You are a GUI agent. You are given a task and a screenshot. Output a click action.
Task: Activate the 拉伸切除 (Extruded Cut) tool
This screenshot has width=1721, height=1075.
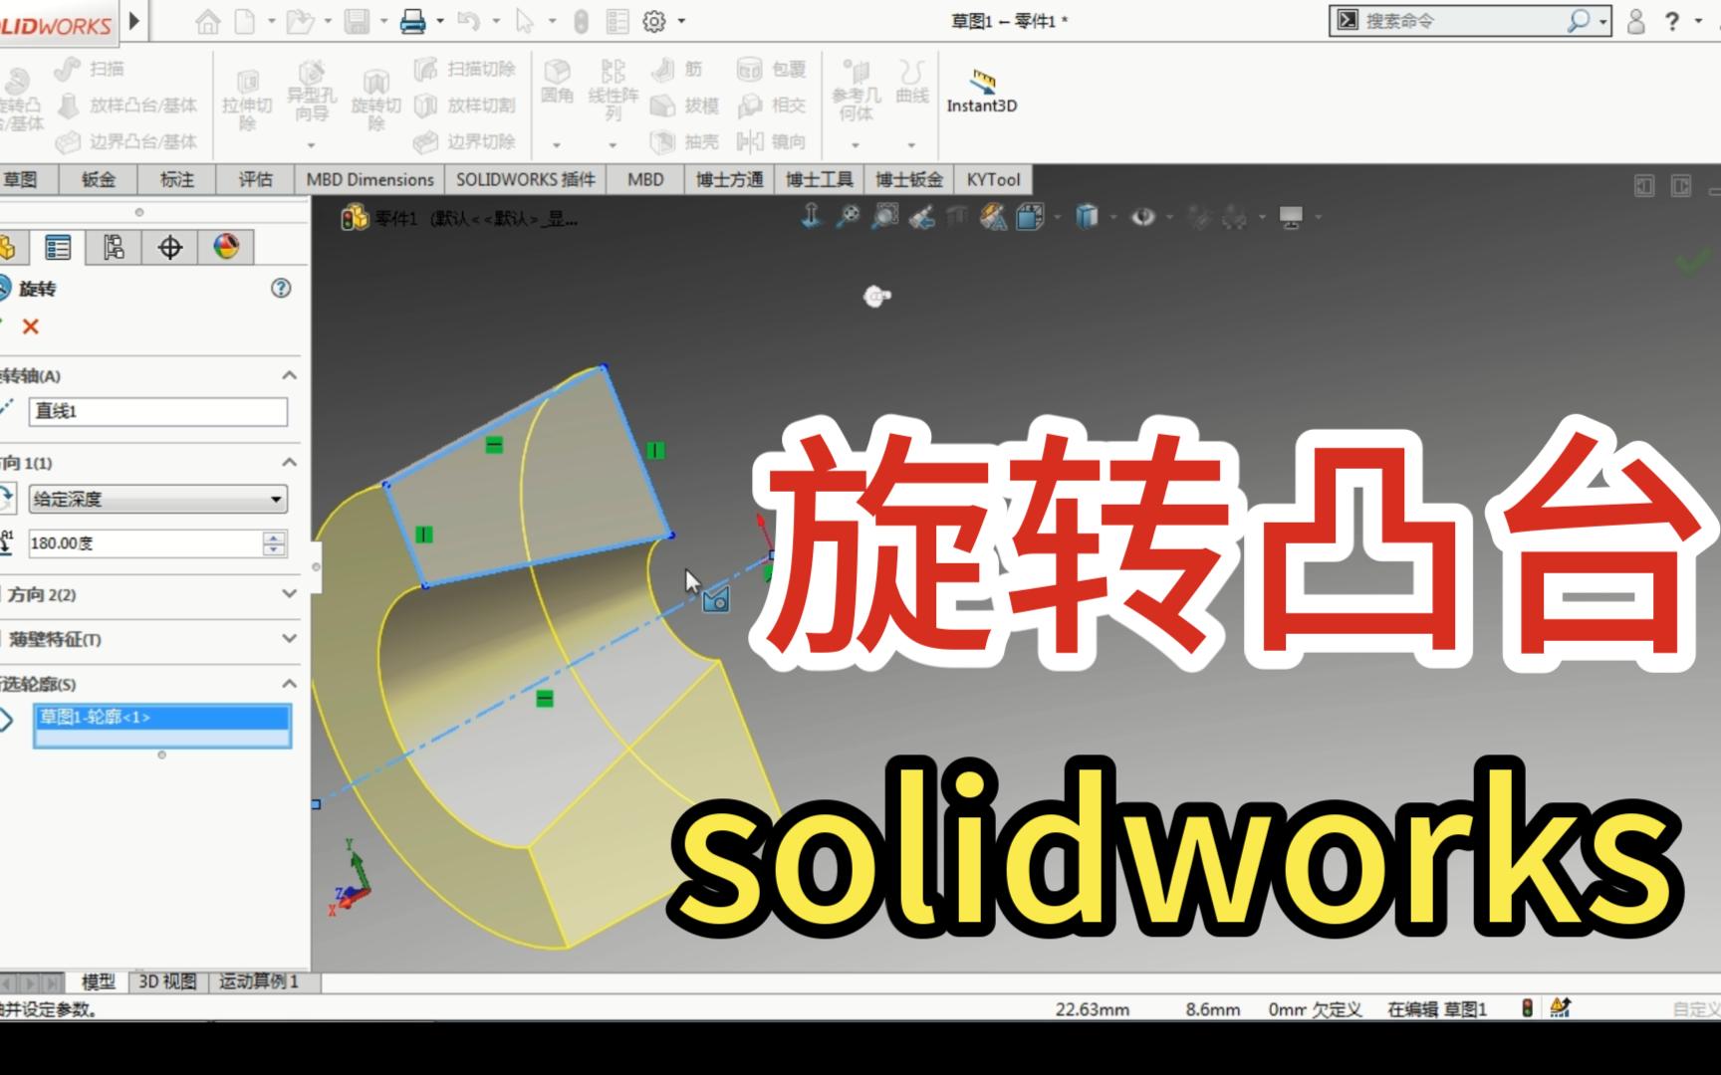pos(249,95)
